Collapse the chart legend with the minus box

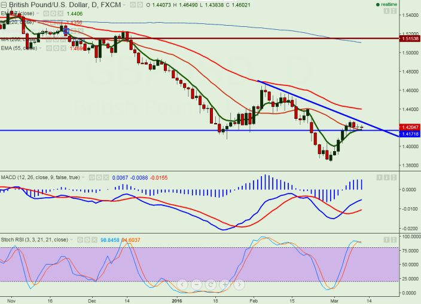coord(4,5)
